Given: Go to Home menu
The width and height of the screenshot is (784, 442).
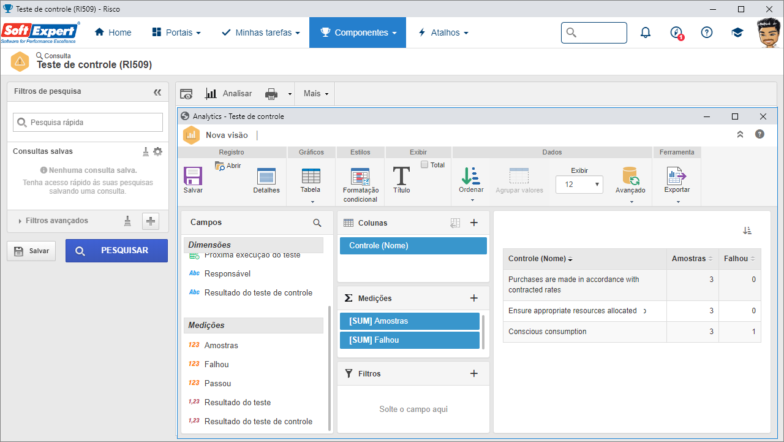Looking at the screenshot, I should point(113,32).
